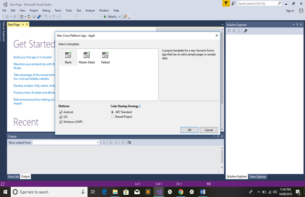Viewport: 305px width, 197px height.
Task: Open the Solution Configurations combo box
Action: [x=68, y=17]
